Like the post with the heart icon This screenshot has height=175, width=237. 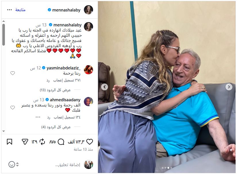[x=89, y=142]
